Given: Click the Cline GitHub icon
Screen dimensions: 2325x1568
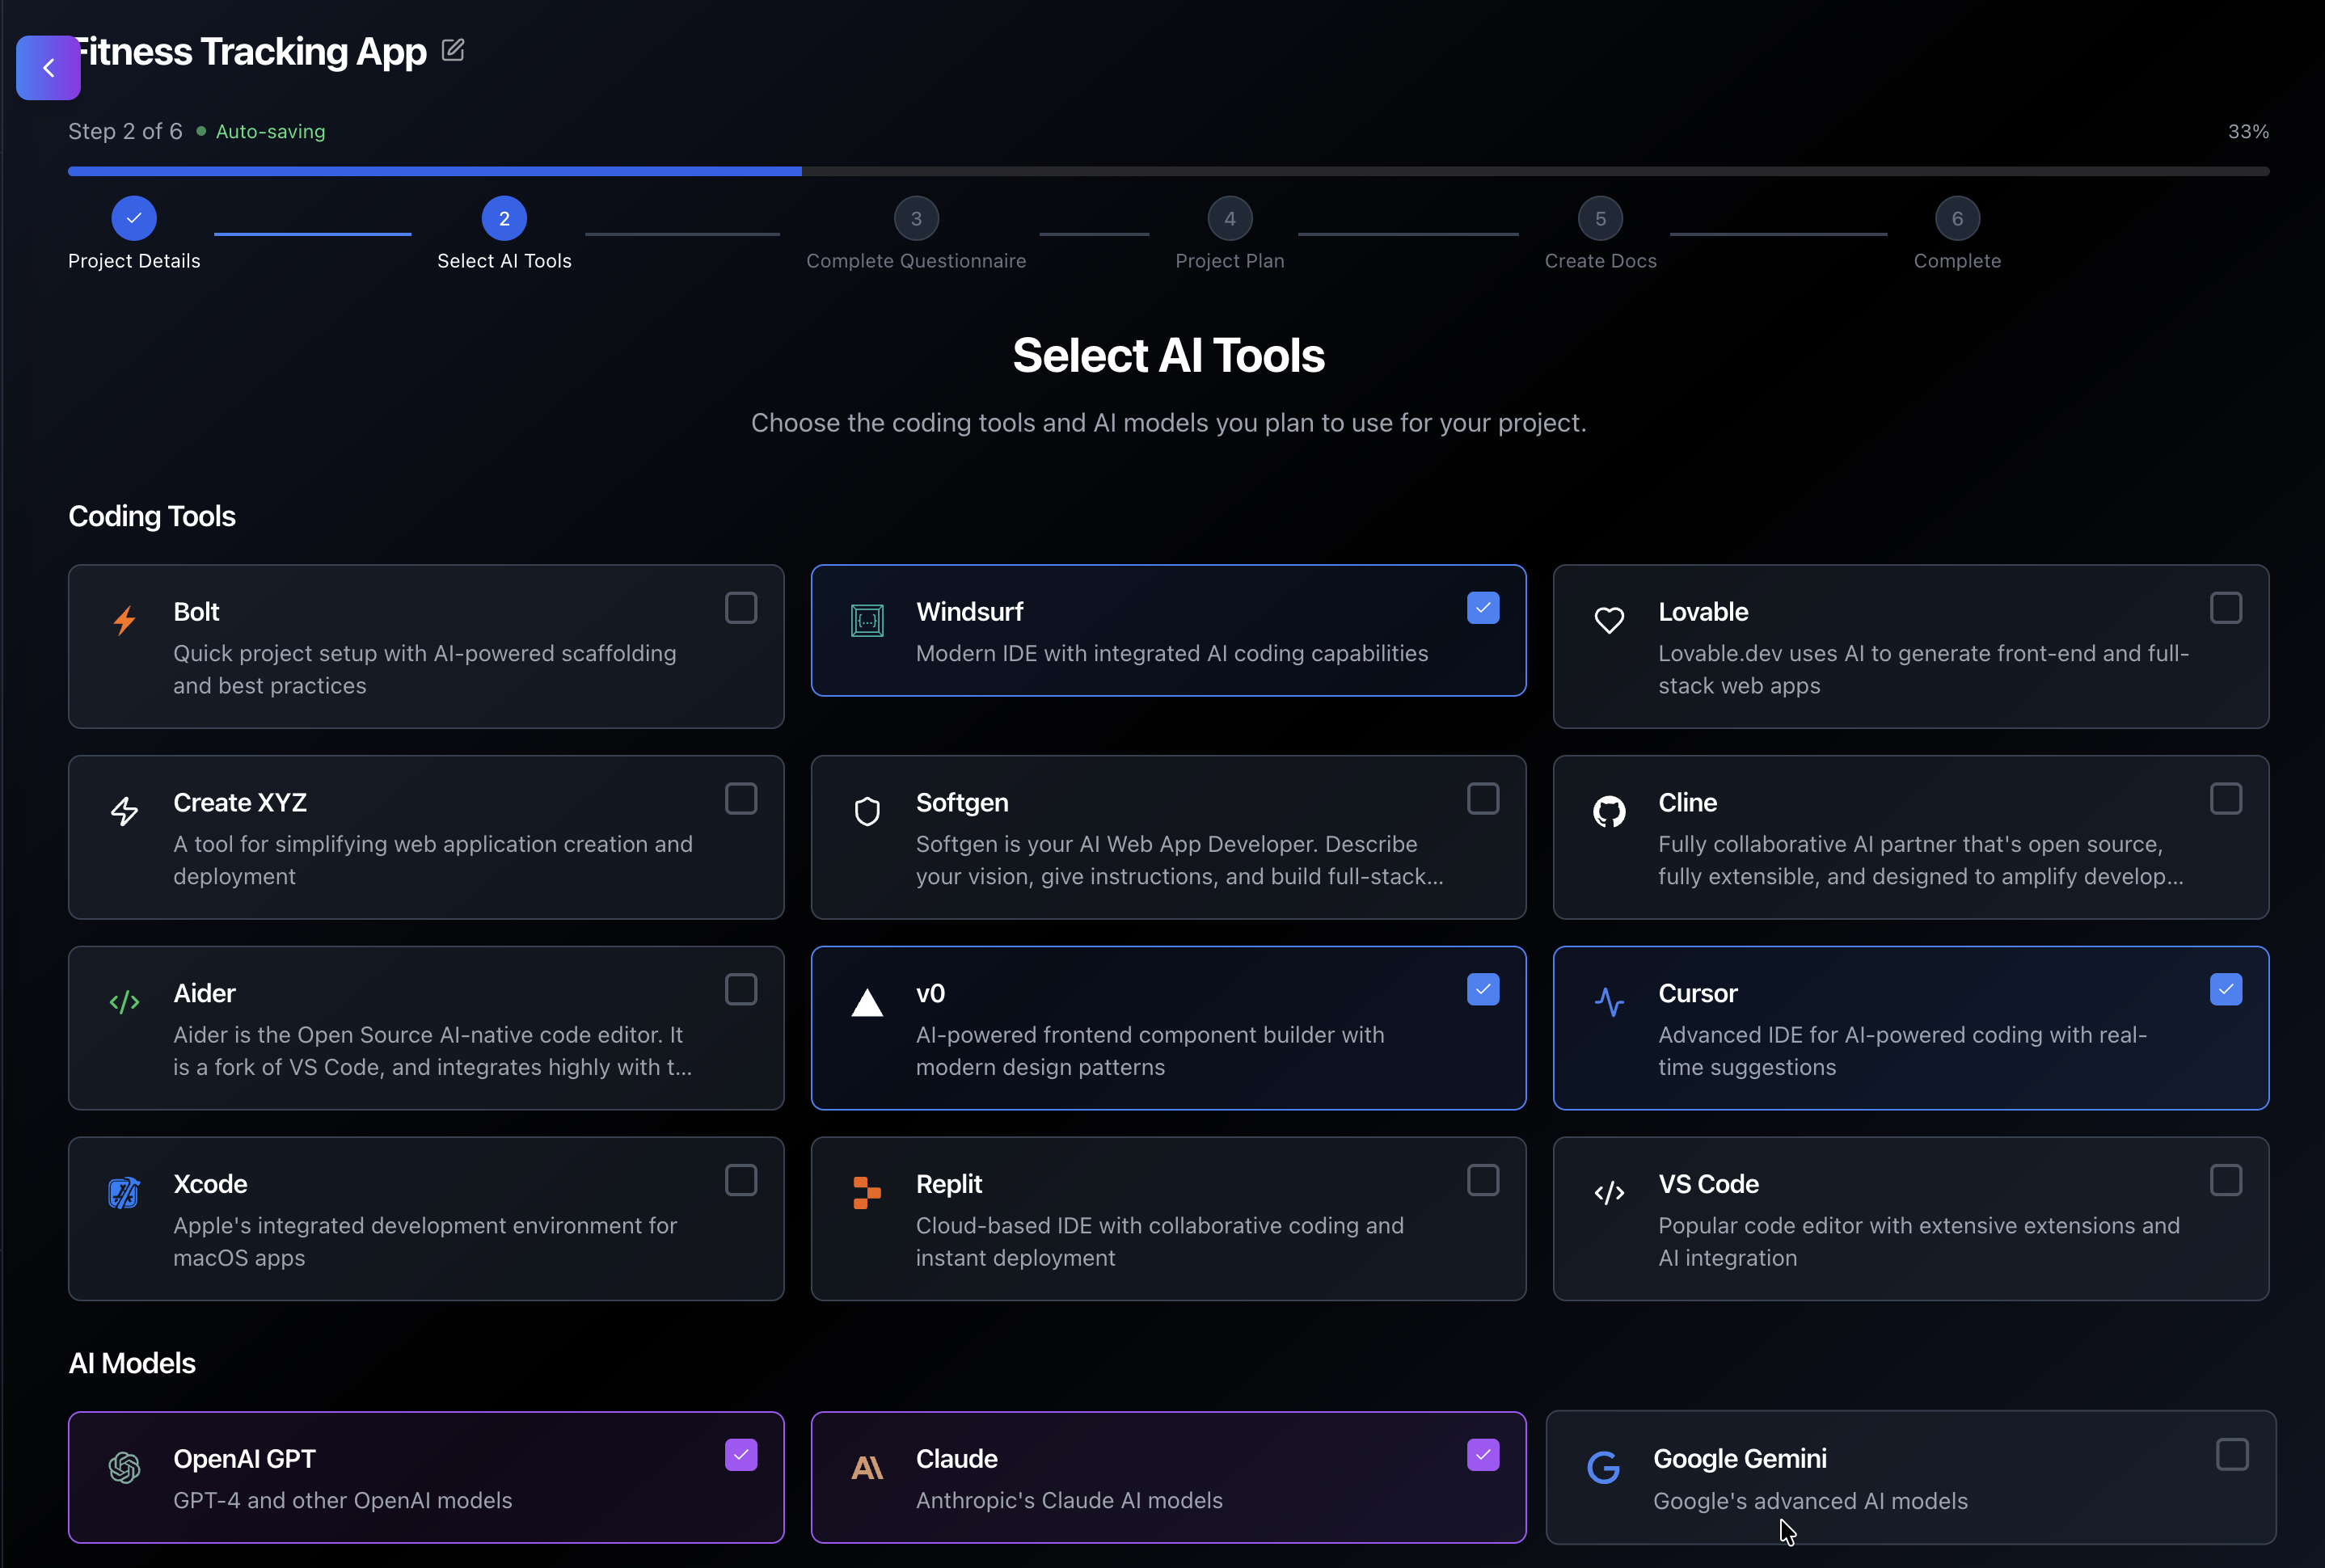Looking at the screenshot, I should pyautogui.click(x=1609, y=811).
